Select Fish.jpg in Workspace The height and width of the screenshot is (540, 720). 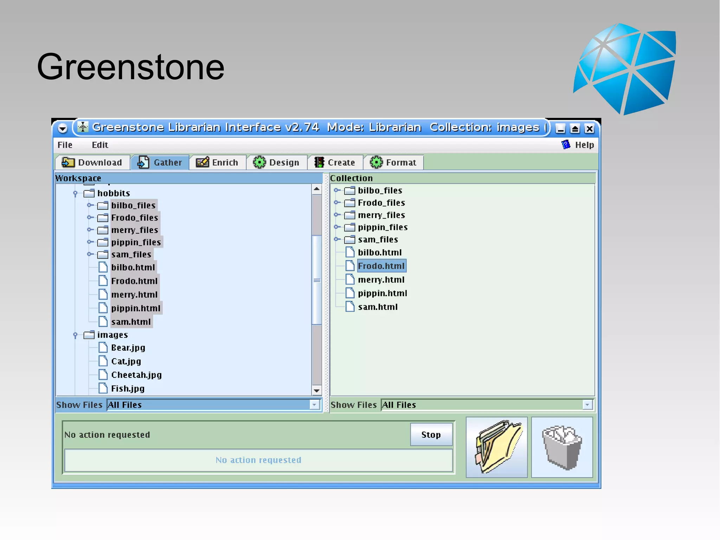[128, 389]
